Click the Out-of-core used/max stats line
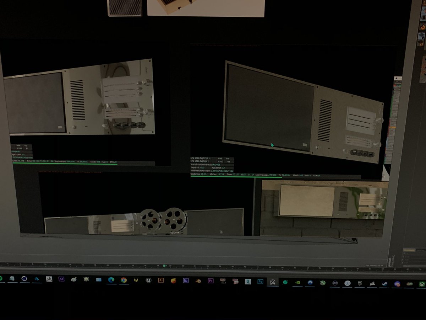 [212, 165]
